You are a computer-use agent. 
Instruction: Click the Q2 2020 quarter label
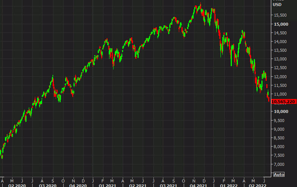(17, 185)
